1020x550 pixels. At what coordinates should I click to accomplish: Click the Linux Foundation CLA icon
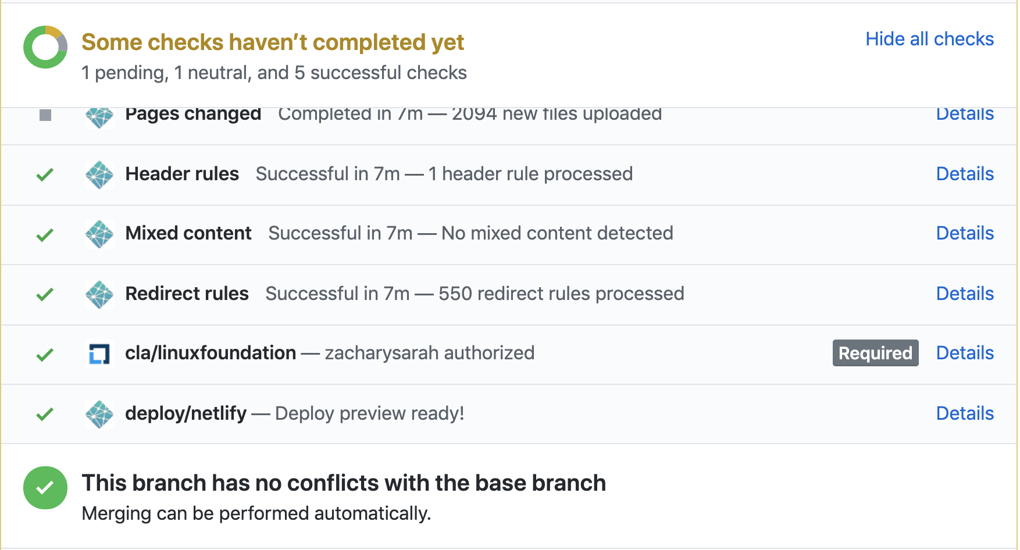(x=99, y=354)
